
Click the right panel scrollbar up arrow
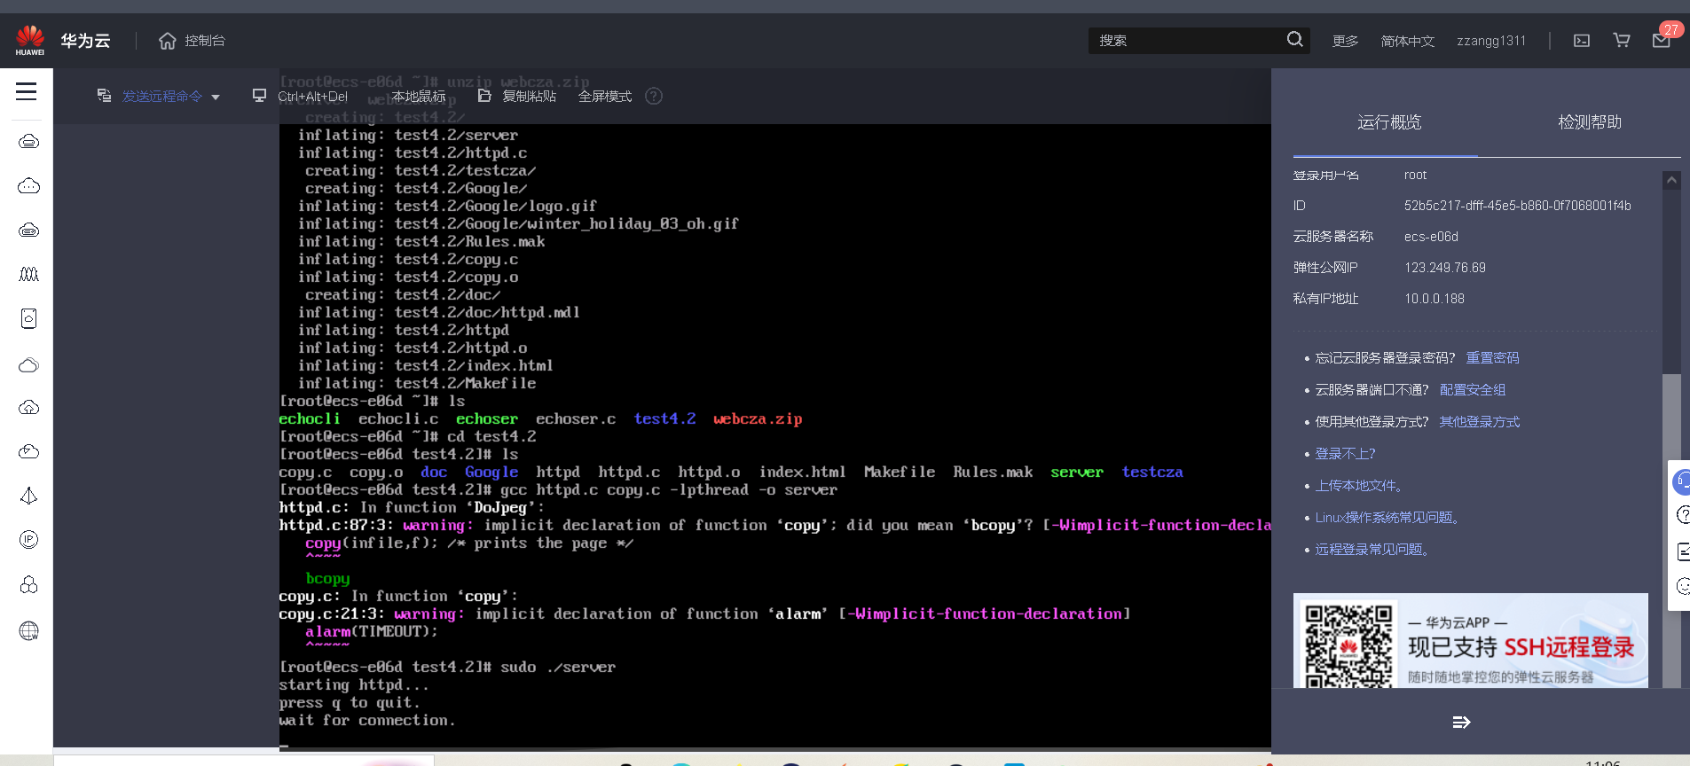tap(1671, 180)
